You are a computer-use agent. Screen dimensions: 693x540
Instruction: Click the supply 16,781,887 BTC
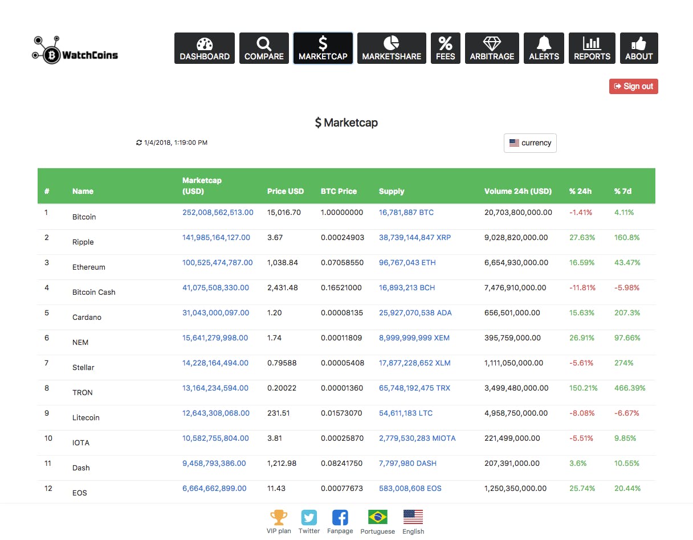pyautogui.click(x=406, y=212)
